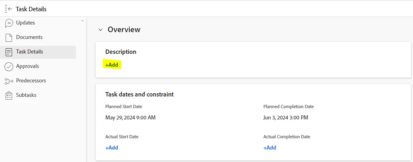Click the Approvals checkmark circle icon

(9, 66)
